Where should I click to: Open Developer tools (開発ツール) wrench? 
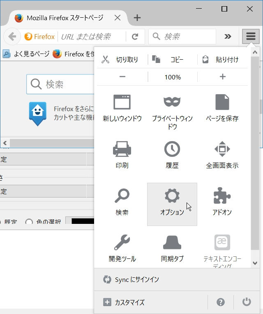click(x=122, y=242)
